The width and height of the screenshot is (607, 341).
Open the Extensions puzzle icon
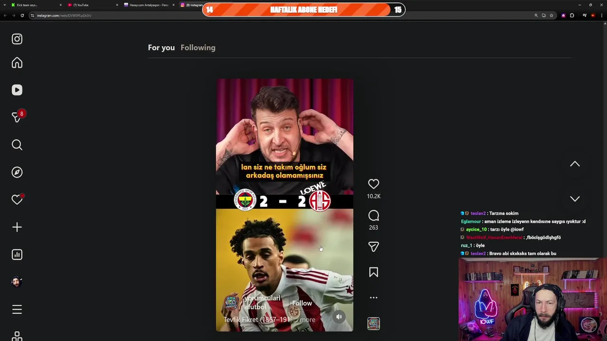[x=572, y=15]
